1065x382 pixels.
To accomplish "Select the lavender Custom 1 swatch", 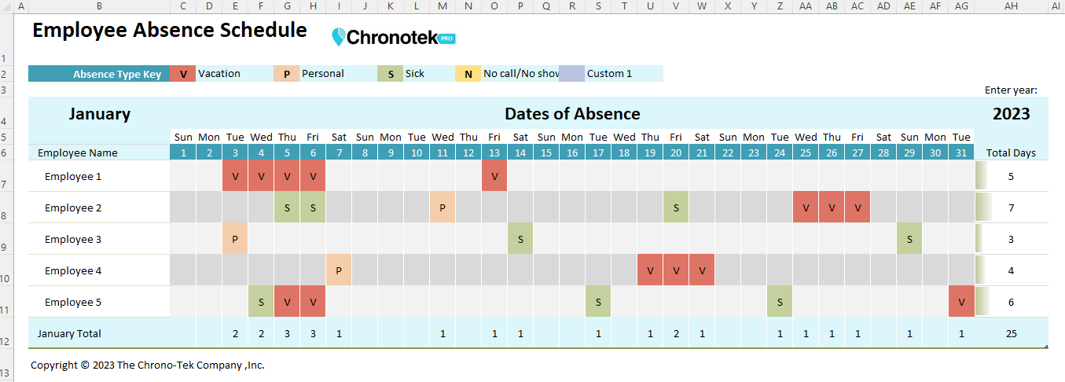I will (x=571, y=74).
